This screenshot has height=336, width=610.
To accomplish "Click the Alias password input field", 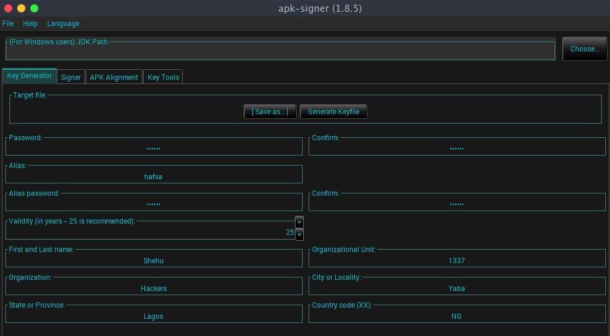I will point(154,203).
